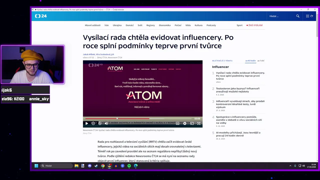This screenshot has width=320, height=180.
Task: Open the Írán section
Action: [106, 25]
